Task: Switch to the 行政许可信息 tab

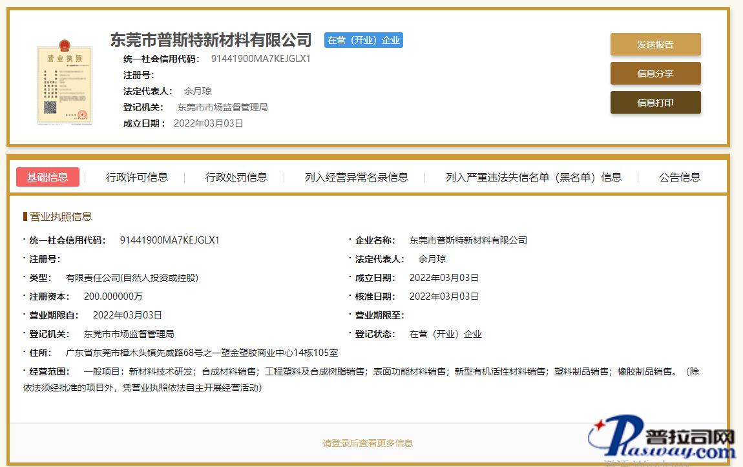Action: pyautogui.click(x=137, y=177)
